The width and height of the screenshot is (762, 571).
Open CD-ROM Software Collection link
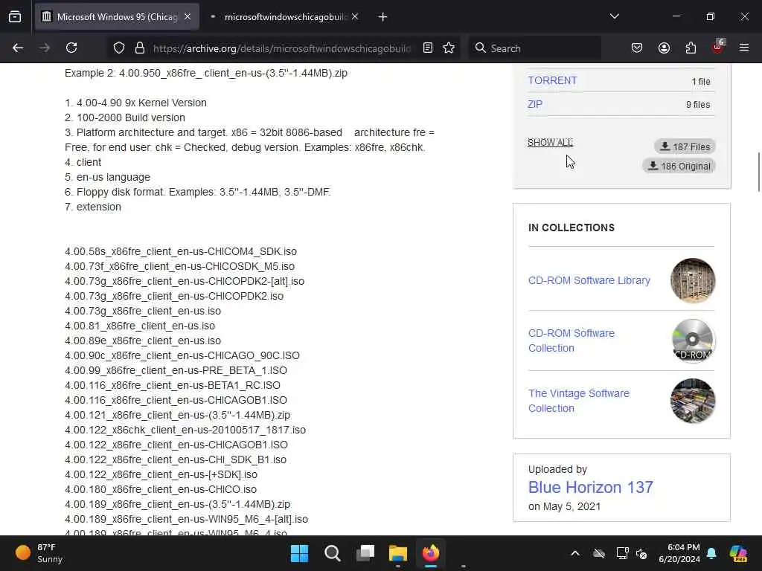pos(571,341)
